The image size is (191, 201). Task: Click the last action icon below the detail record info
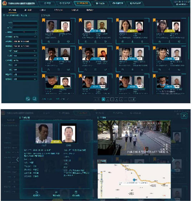pyautogui.click(x=76, y=194)
